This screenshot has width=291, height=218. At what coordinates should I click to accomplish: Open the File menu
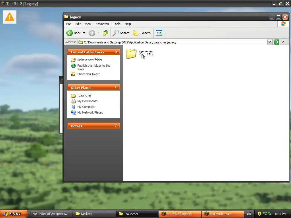[68, 24]
